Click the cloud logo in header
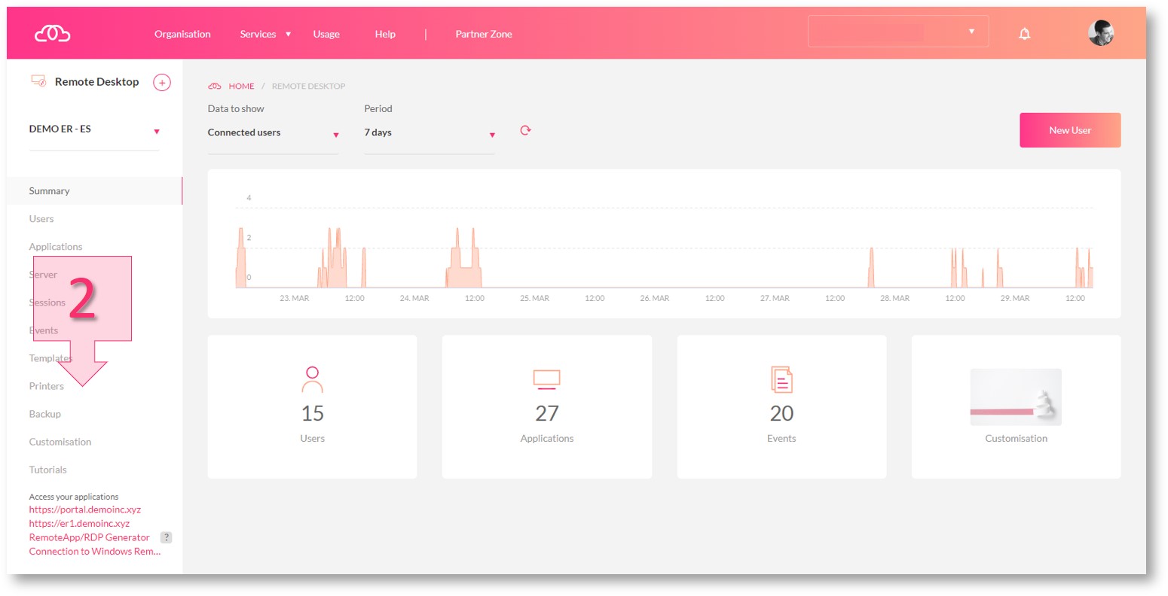The width and height of the screenshot is (1168, 596). tap(52, 34)
